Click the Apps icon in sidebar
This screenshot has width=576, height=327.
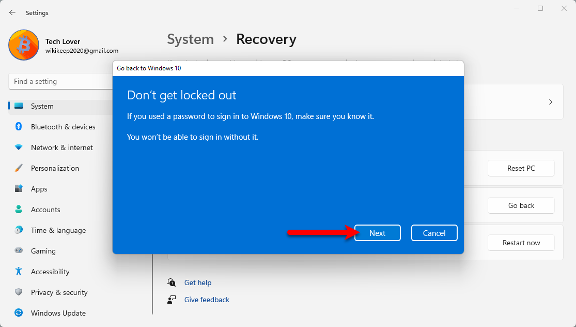[x=19, y=189]
